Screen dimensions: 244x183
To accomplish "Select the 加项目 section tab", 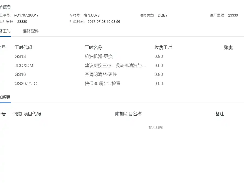I will (5, 97).
